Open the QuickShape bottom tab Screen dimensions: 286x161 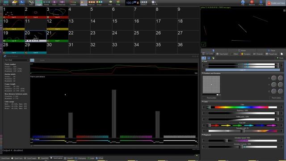pos(5,158)
